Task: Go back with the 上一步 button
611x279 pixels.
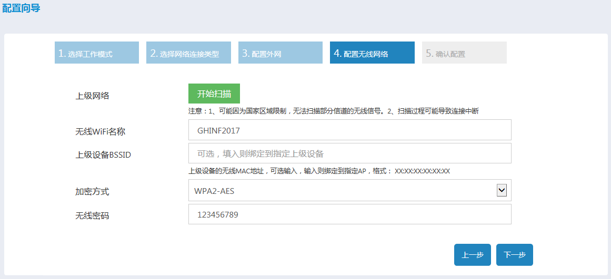Action: pos(472,255)
